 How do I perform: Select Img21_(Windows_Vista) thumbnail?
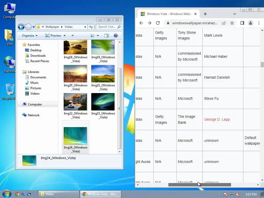103,74
